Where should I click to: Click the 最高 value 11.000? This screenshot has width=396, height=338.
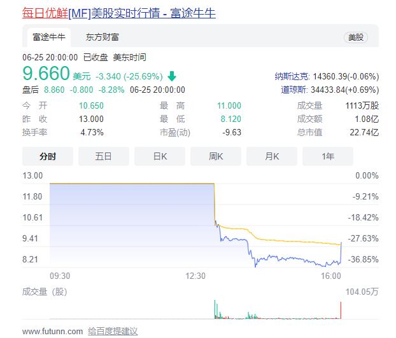click(x=229, y=105)
